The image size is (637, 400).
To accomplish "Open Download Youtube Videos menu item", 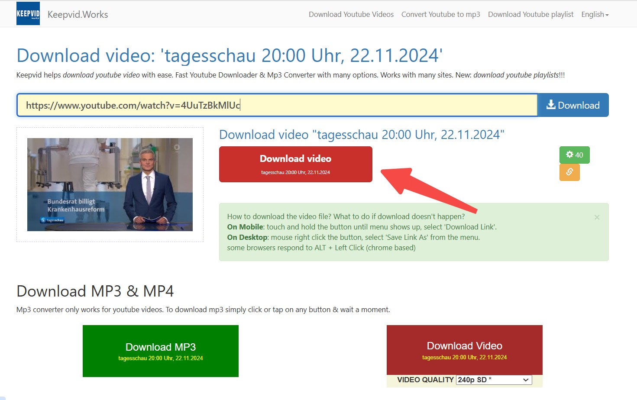I will [x=351, y=14].
